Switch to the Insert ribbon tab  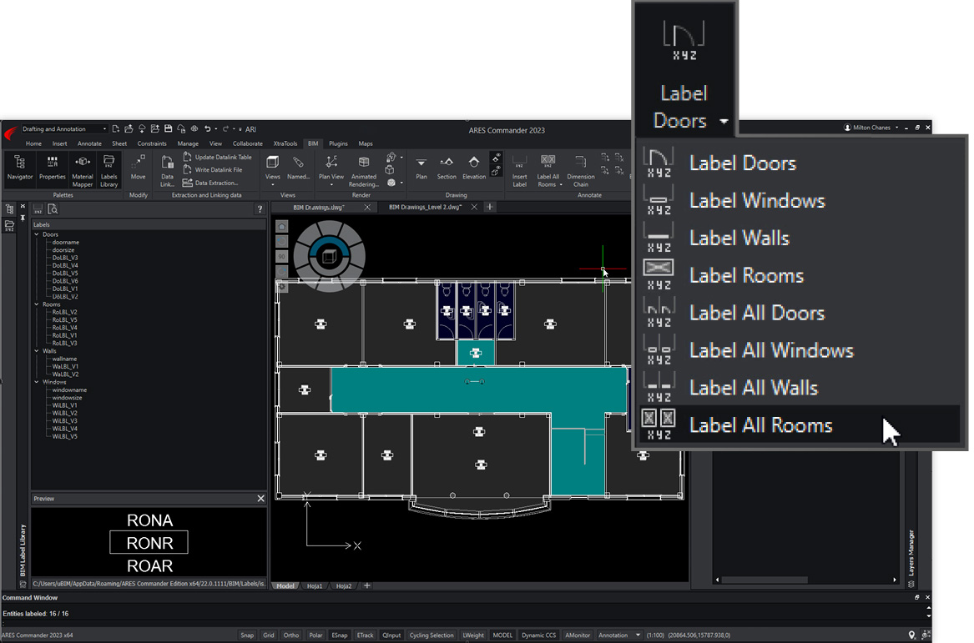coord(59,143)
